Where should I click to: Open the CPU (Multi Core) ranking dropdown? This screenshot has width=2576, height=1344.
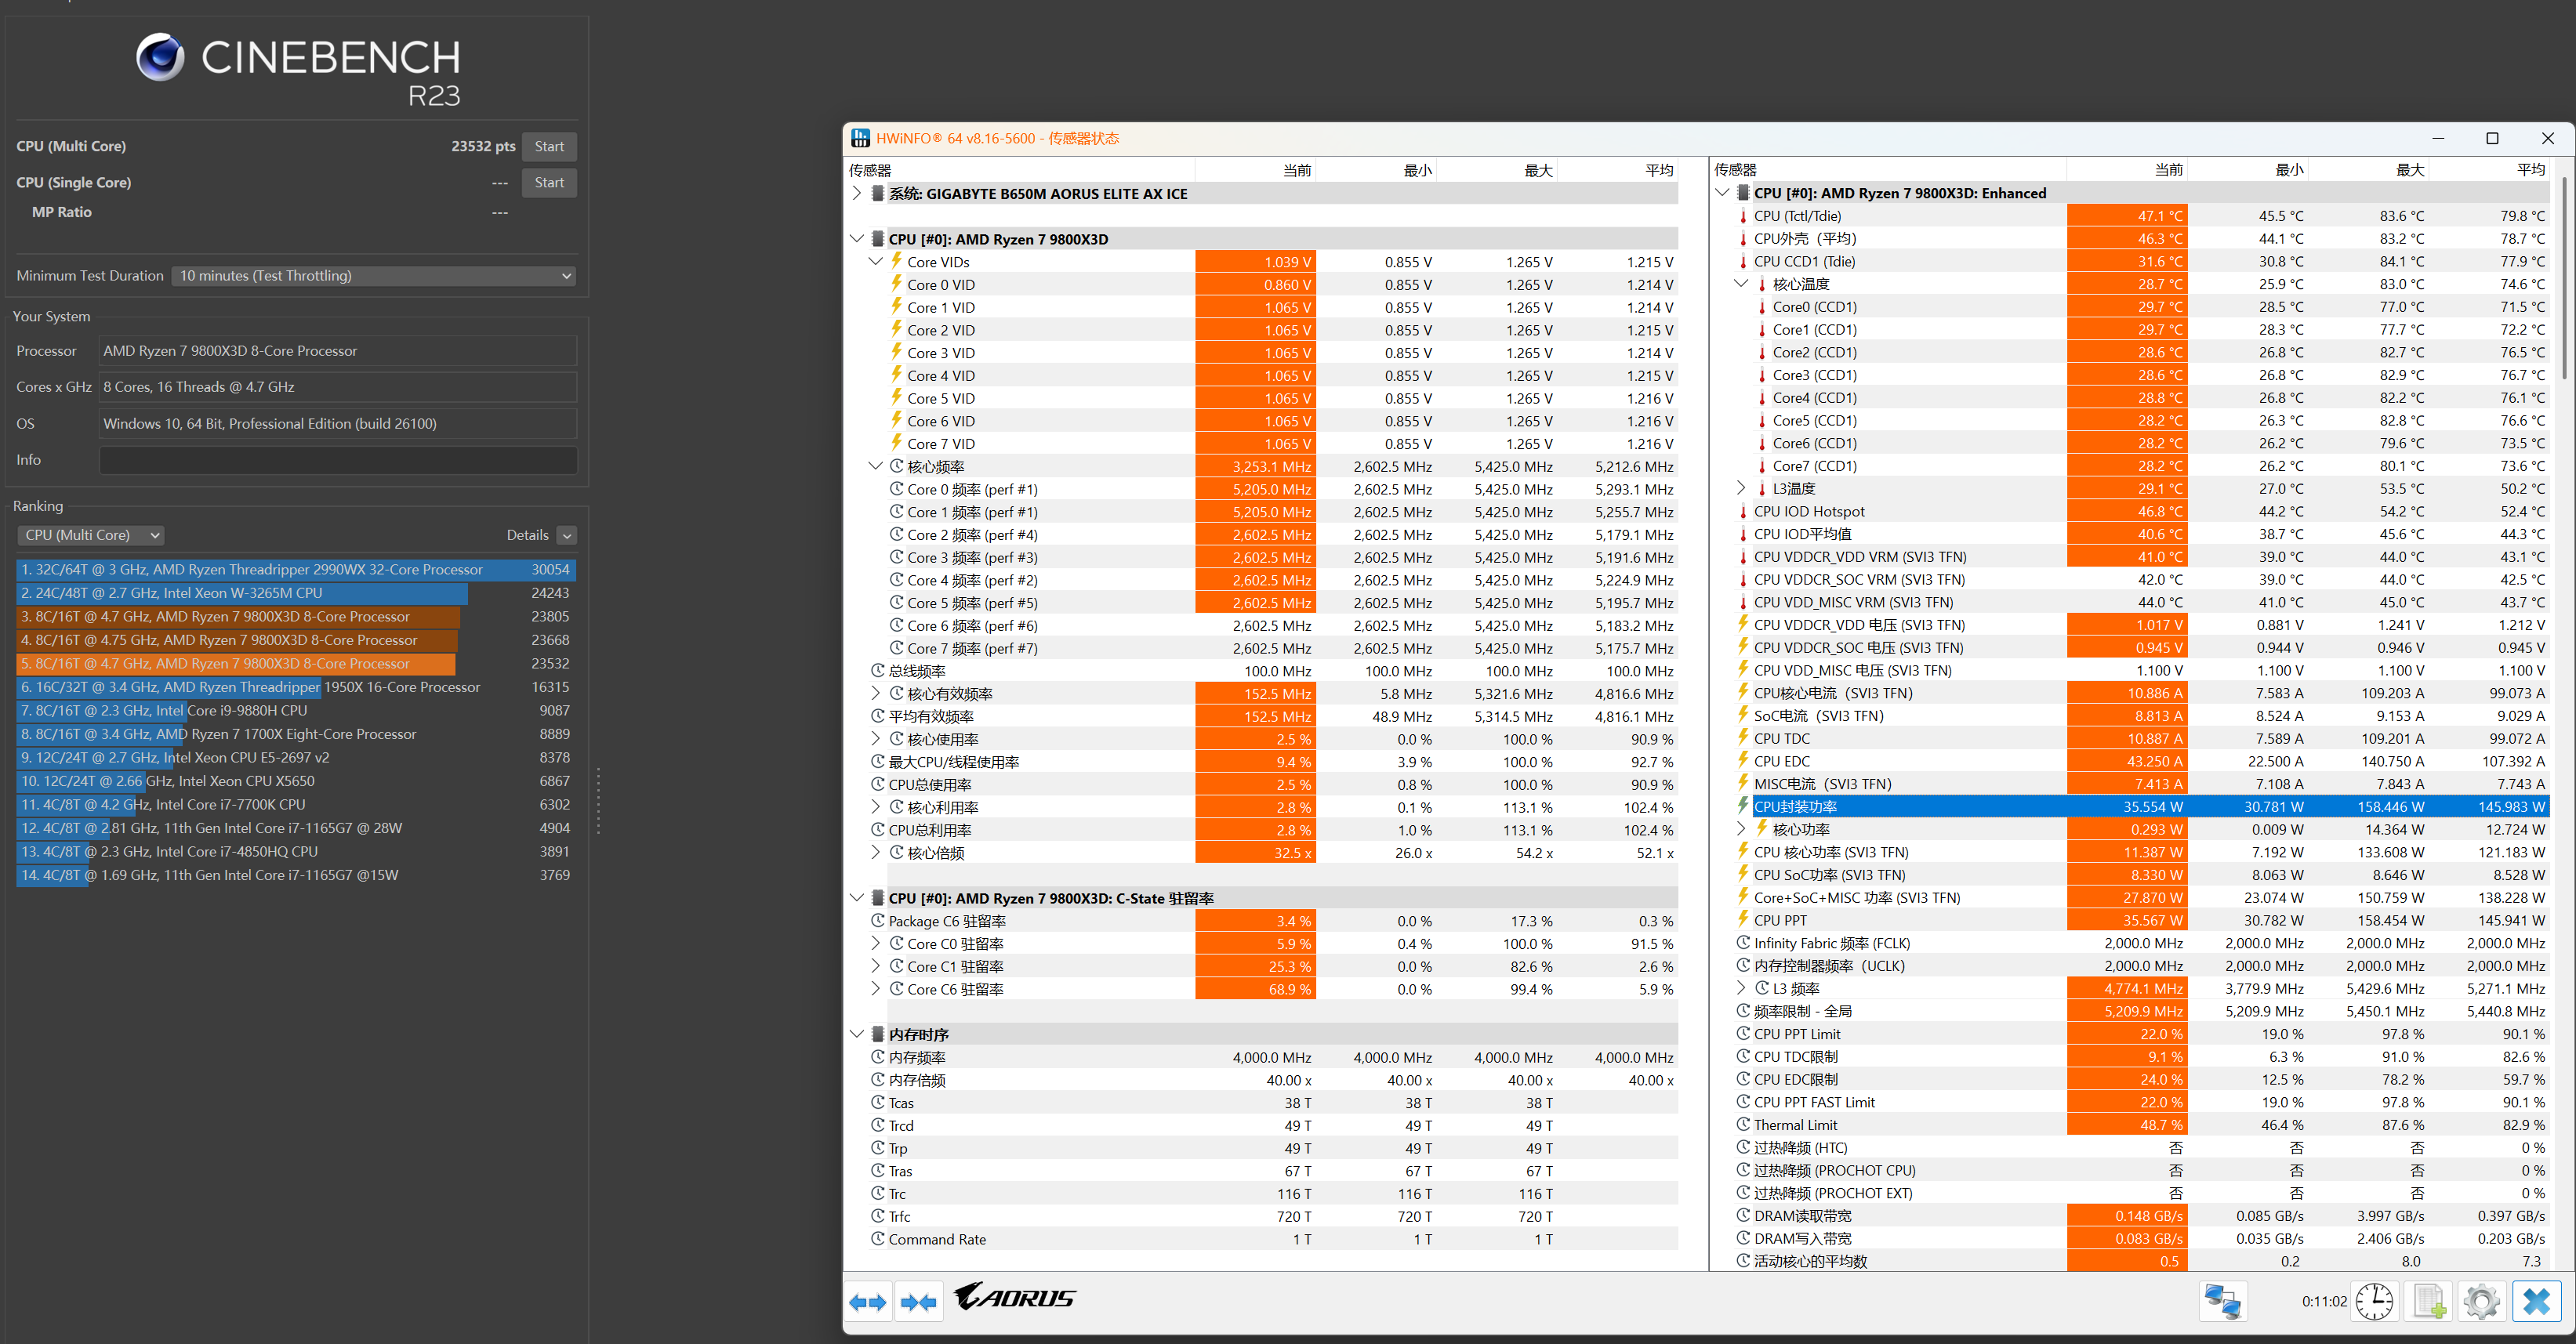90,535
